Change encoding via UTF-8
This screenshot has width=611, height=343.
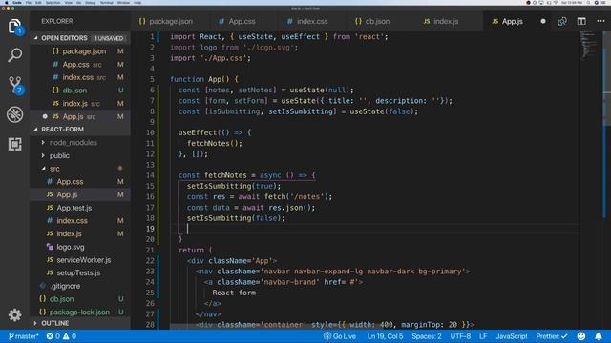(460, 336)
